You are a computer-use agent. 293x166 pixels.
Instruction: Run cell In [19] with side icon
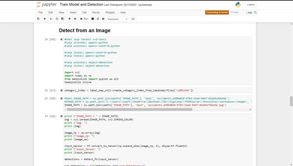pyautogui.click(x=61, y=116)
